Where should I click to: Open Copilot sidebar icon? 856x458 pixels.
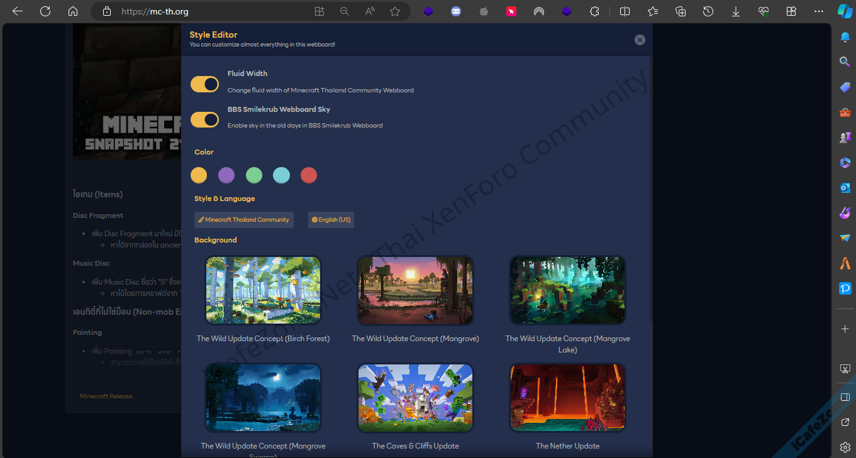pos(845,11)
